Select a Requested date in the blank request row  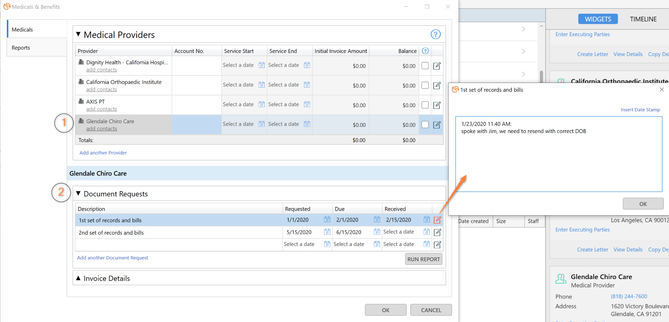[299, 244]
